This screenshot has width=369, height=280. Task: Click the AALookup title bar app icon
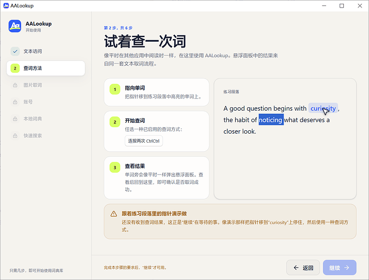[6, 6]
